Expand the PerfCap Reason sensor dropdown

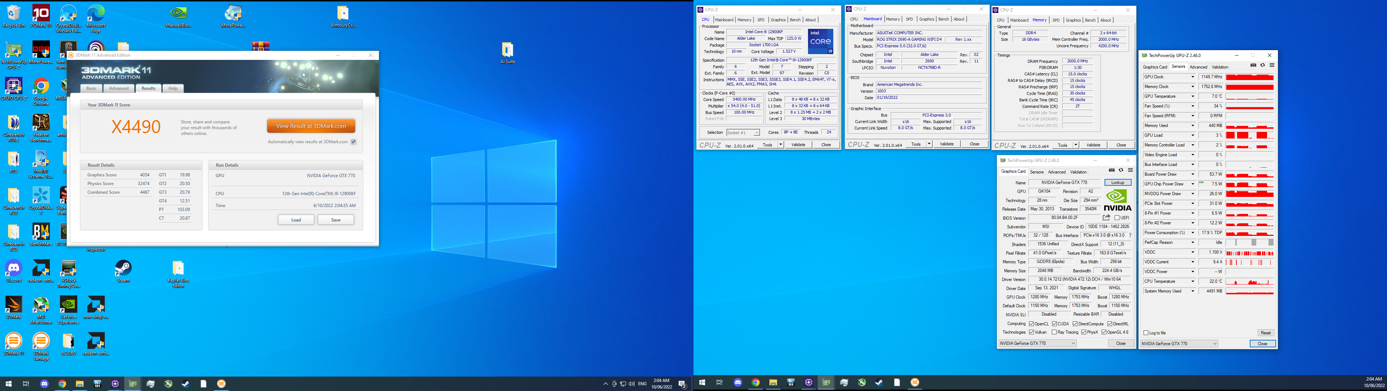pyautogui.click(x=1193, y=242)
